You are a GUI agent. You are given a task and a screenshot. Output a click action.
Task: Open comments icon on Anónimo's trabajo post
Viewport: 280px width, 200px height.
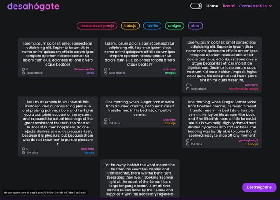click(106, 119)
